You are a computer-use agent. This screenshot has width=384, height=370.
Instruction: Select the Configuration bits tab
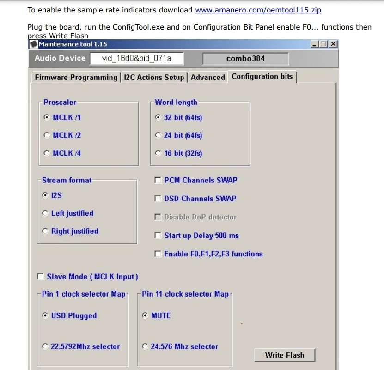262,77
